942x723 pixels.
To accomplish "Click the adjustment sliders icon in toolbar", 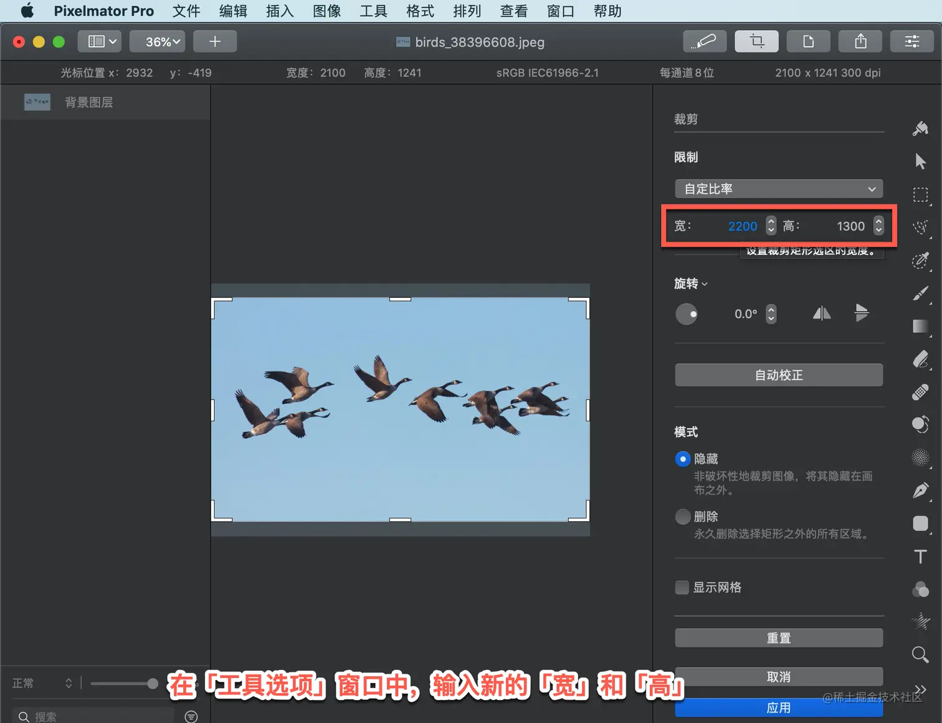I will pyautogui.click(x=912, y=42).
